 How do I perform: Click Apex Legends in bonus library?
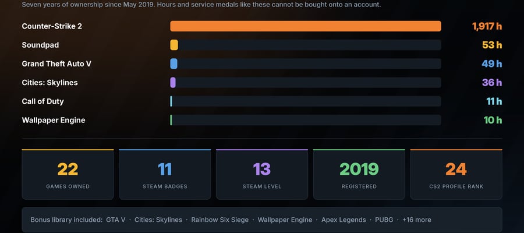point(344,220)
